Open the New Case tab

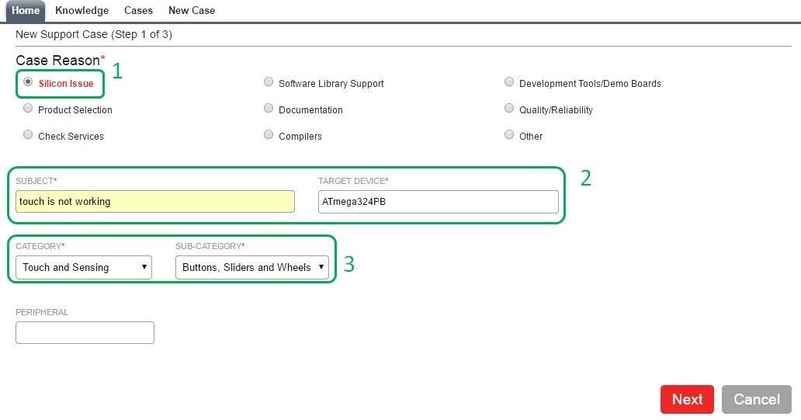point(192,11)
